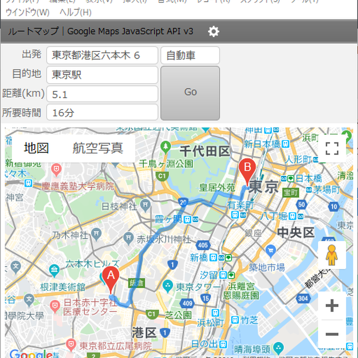Toggle fullscreen map view
Image resolution: width=358 pixels, height=358 pixels.
332,149
